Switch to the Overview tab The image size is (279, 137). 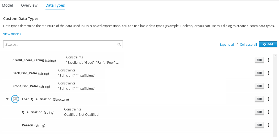tap(29, 5)
